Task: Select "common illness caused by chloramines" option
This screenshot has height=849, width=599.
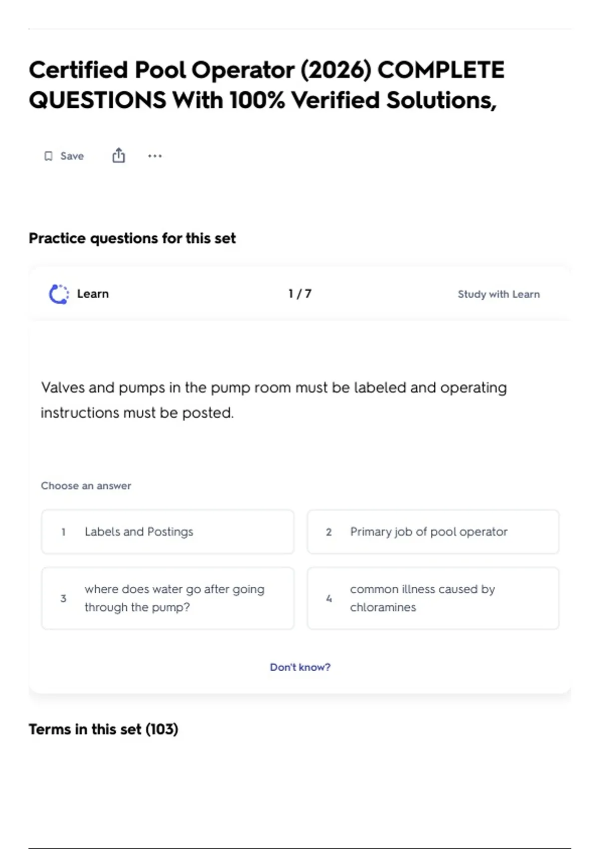Action: click(422, 598)
